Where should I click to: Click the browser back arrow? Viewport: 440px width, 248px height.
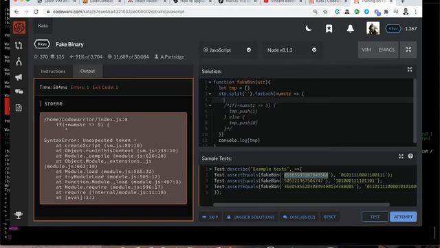click(x=16, y=12)
